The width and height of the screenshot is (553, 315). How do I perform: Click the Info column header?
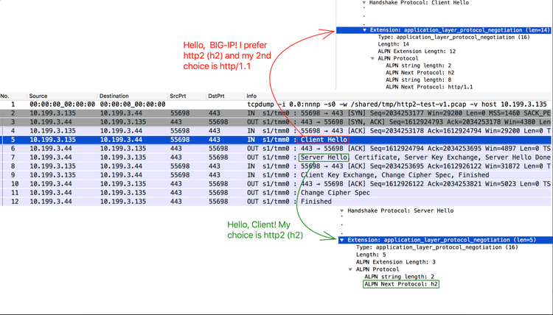(251, 96)
